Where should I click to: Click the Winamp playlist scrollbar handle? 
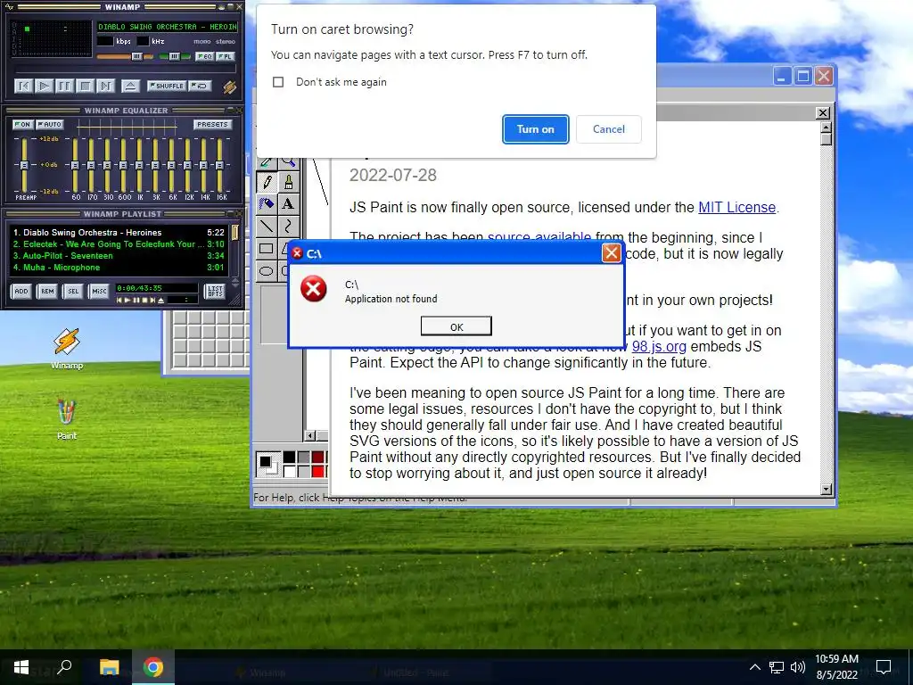coord(235,233)
